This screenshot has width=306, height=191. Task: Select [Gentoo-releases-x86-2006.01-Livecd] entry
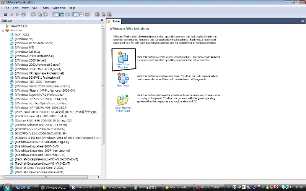click(41, 125)
